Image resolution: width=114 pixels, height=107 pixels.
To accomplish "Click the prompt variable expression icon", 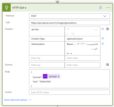I will point(45,76).
